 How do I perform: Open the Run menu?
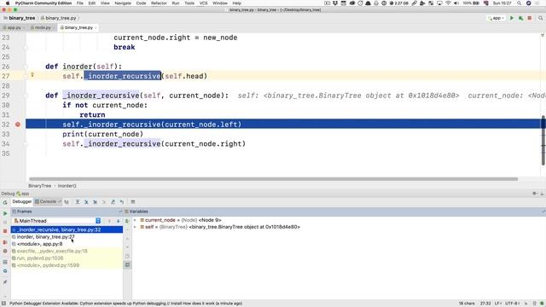pos(176,3)
